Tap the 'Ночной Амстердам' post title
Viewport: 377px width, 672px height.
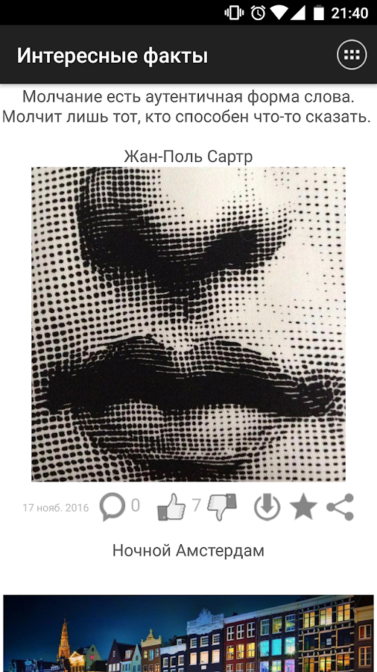coord(188,551)
